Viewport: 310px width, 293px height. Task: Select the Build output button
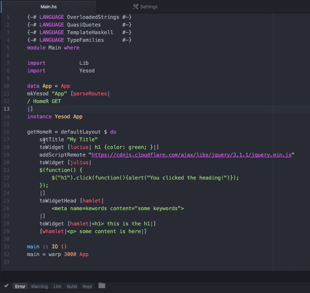(x=72, y=286)
